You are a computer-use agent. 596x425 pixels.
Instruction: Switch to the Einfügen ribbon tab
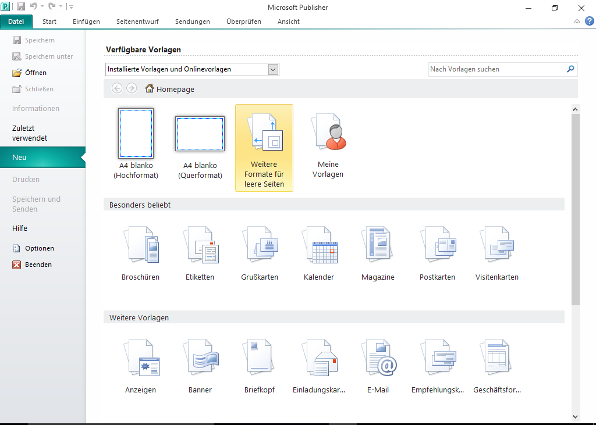(86, 22)
